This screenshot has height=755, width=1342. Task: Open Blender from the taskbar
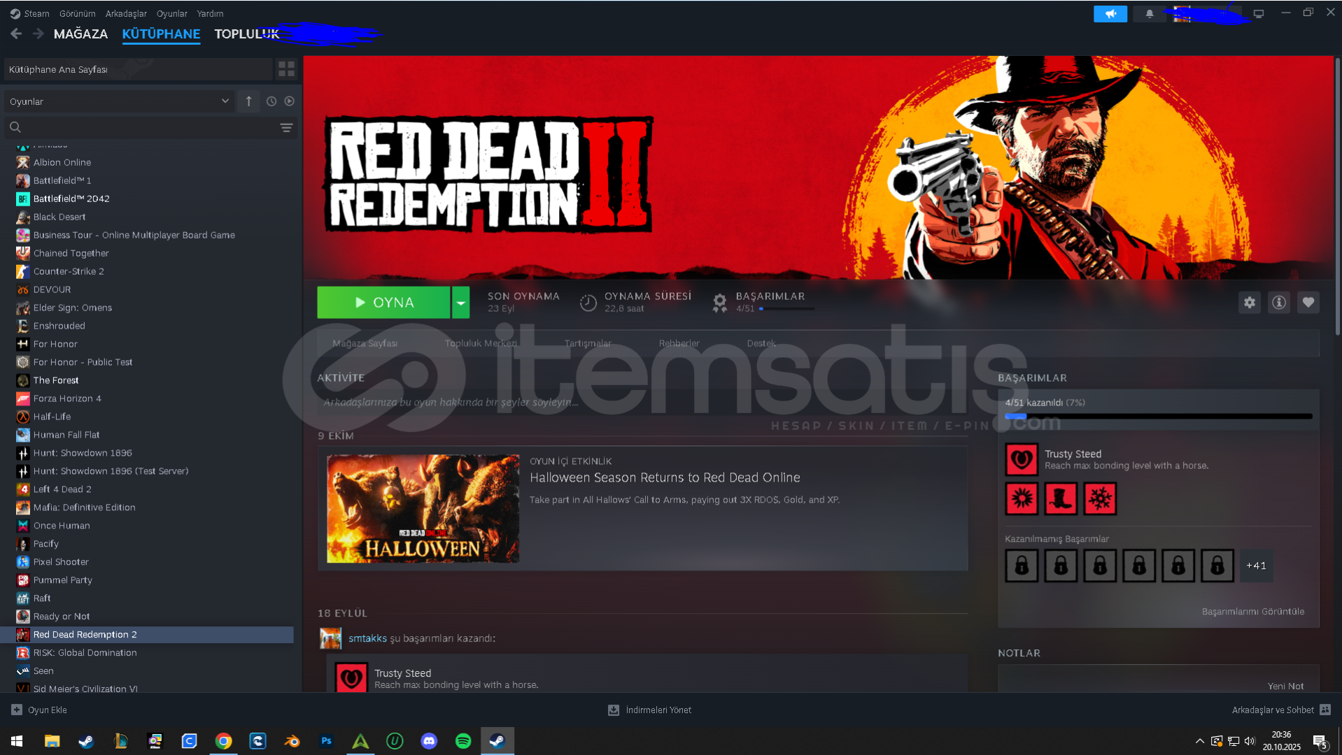pos(292,741)
